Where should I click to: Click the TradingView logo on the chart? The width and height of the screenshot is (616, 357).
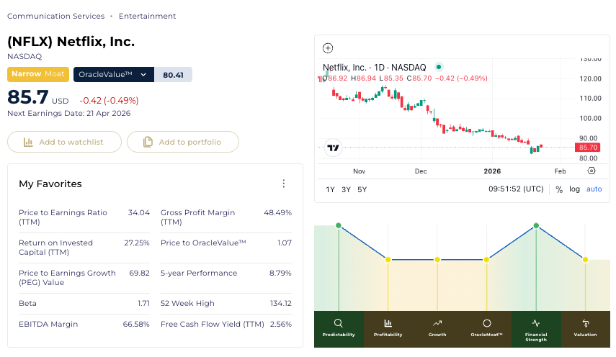(333, 148)
